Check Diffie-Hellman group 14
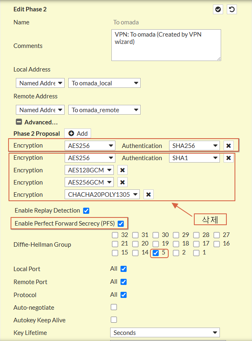 (135, 253)
